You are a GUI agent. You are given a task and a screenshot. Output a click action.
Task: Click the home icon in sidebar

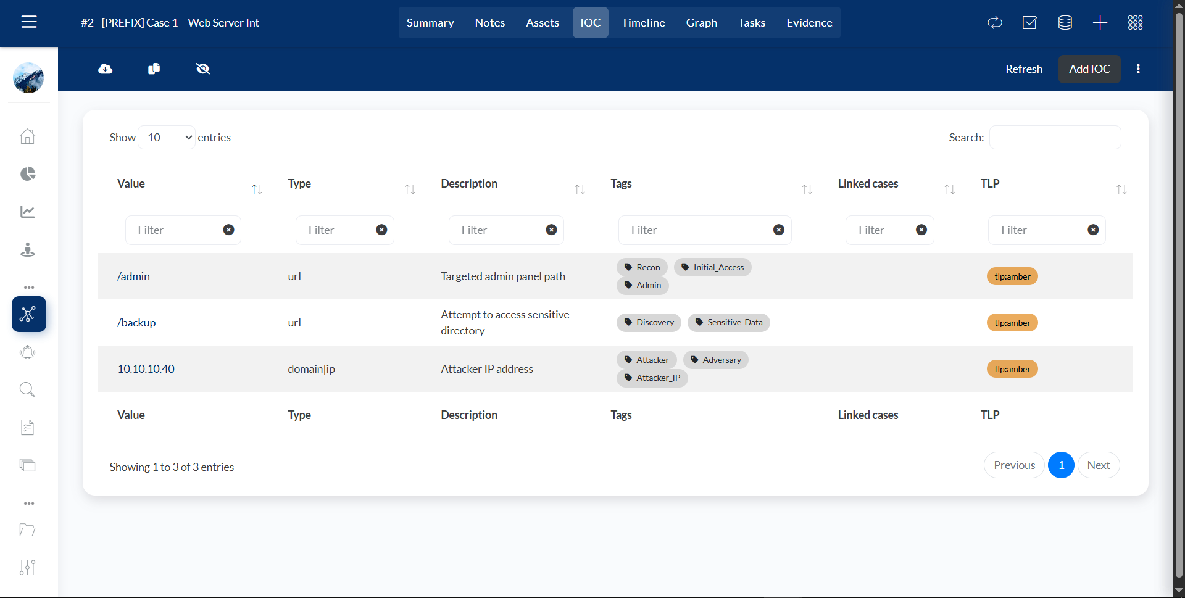(x=28, y=136)
